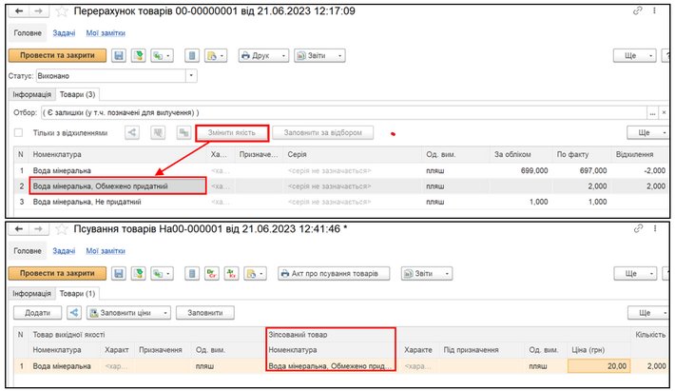Image resolution: width=675 pixels, height=391 pixels.
Task: Click share icon beside Тільки з відхиленнями
Action: click(132, 133)
